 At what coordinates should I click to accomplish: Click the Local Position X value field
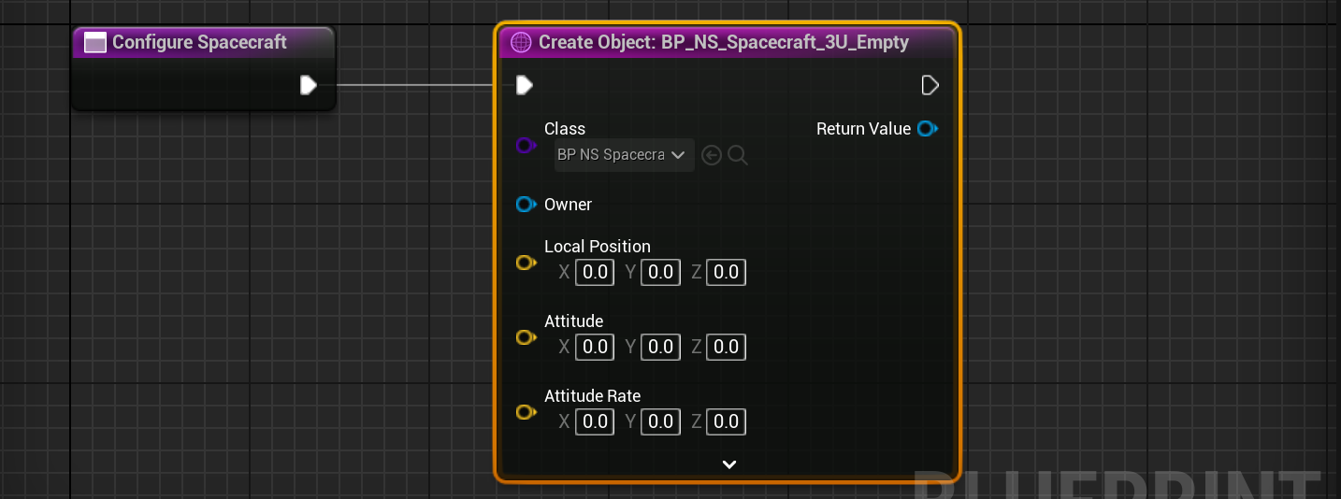[x=595, y=272]
